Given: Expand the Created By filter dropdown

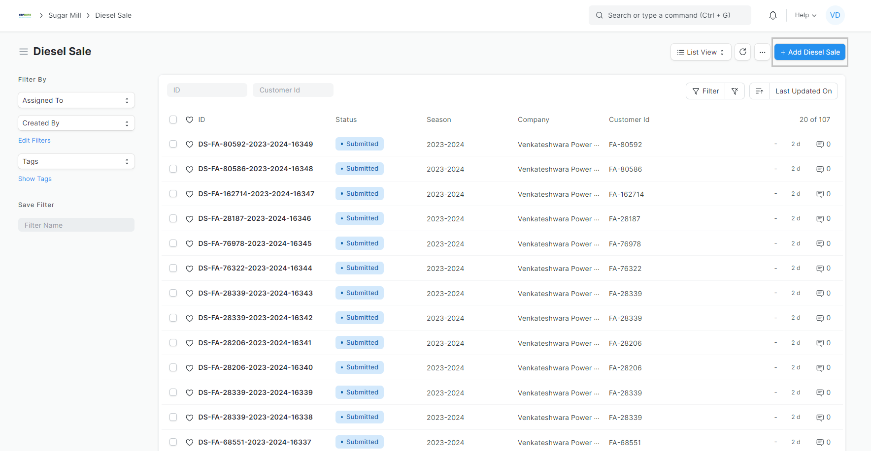Looking at the screenshot, I should [x=76, y=123].
